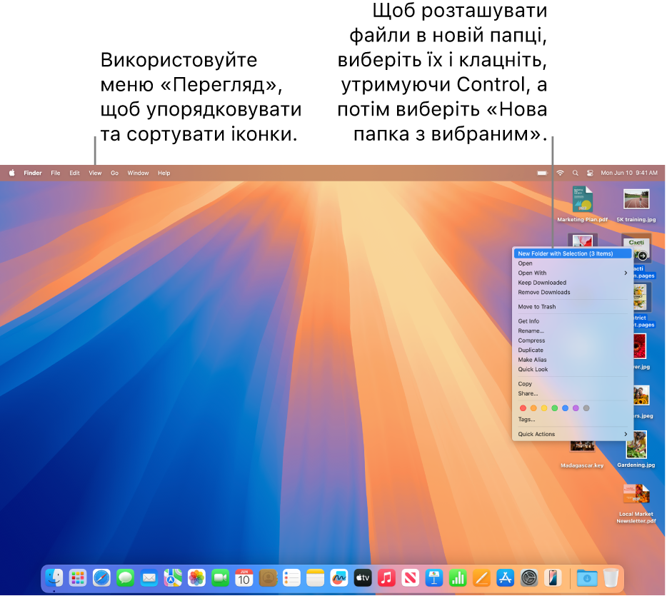This screenshot has height=596, width=667.
Task: Open the Calendar icon showing 10
Action: coord(244,578)
